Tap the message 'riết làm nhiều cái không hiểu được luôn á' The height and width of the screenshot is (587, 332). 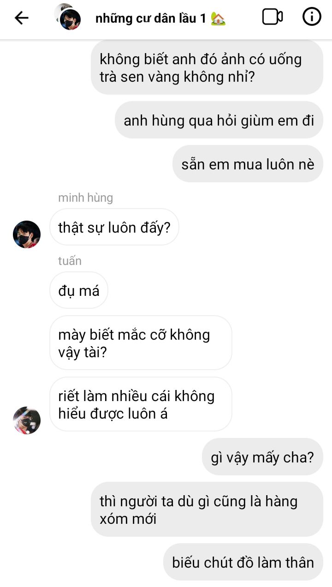point(141,404)
